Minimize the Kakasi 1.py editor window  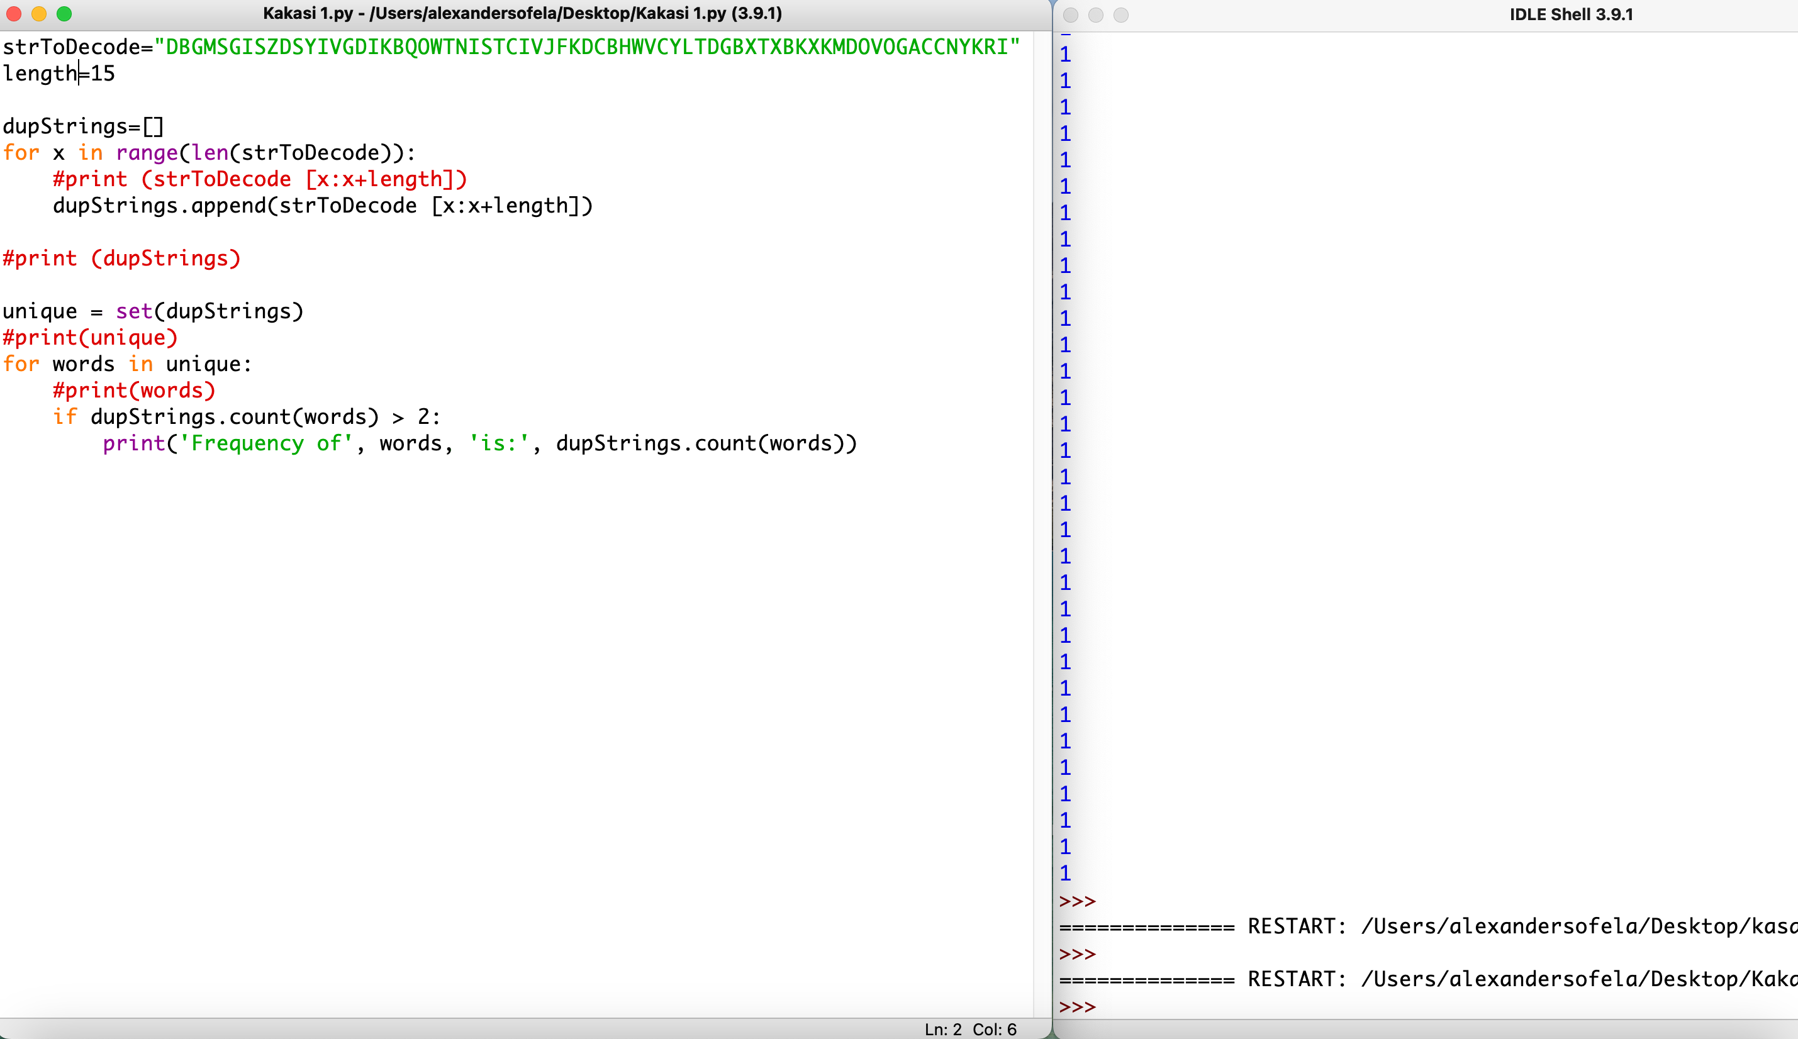(x=39, y=14)
